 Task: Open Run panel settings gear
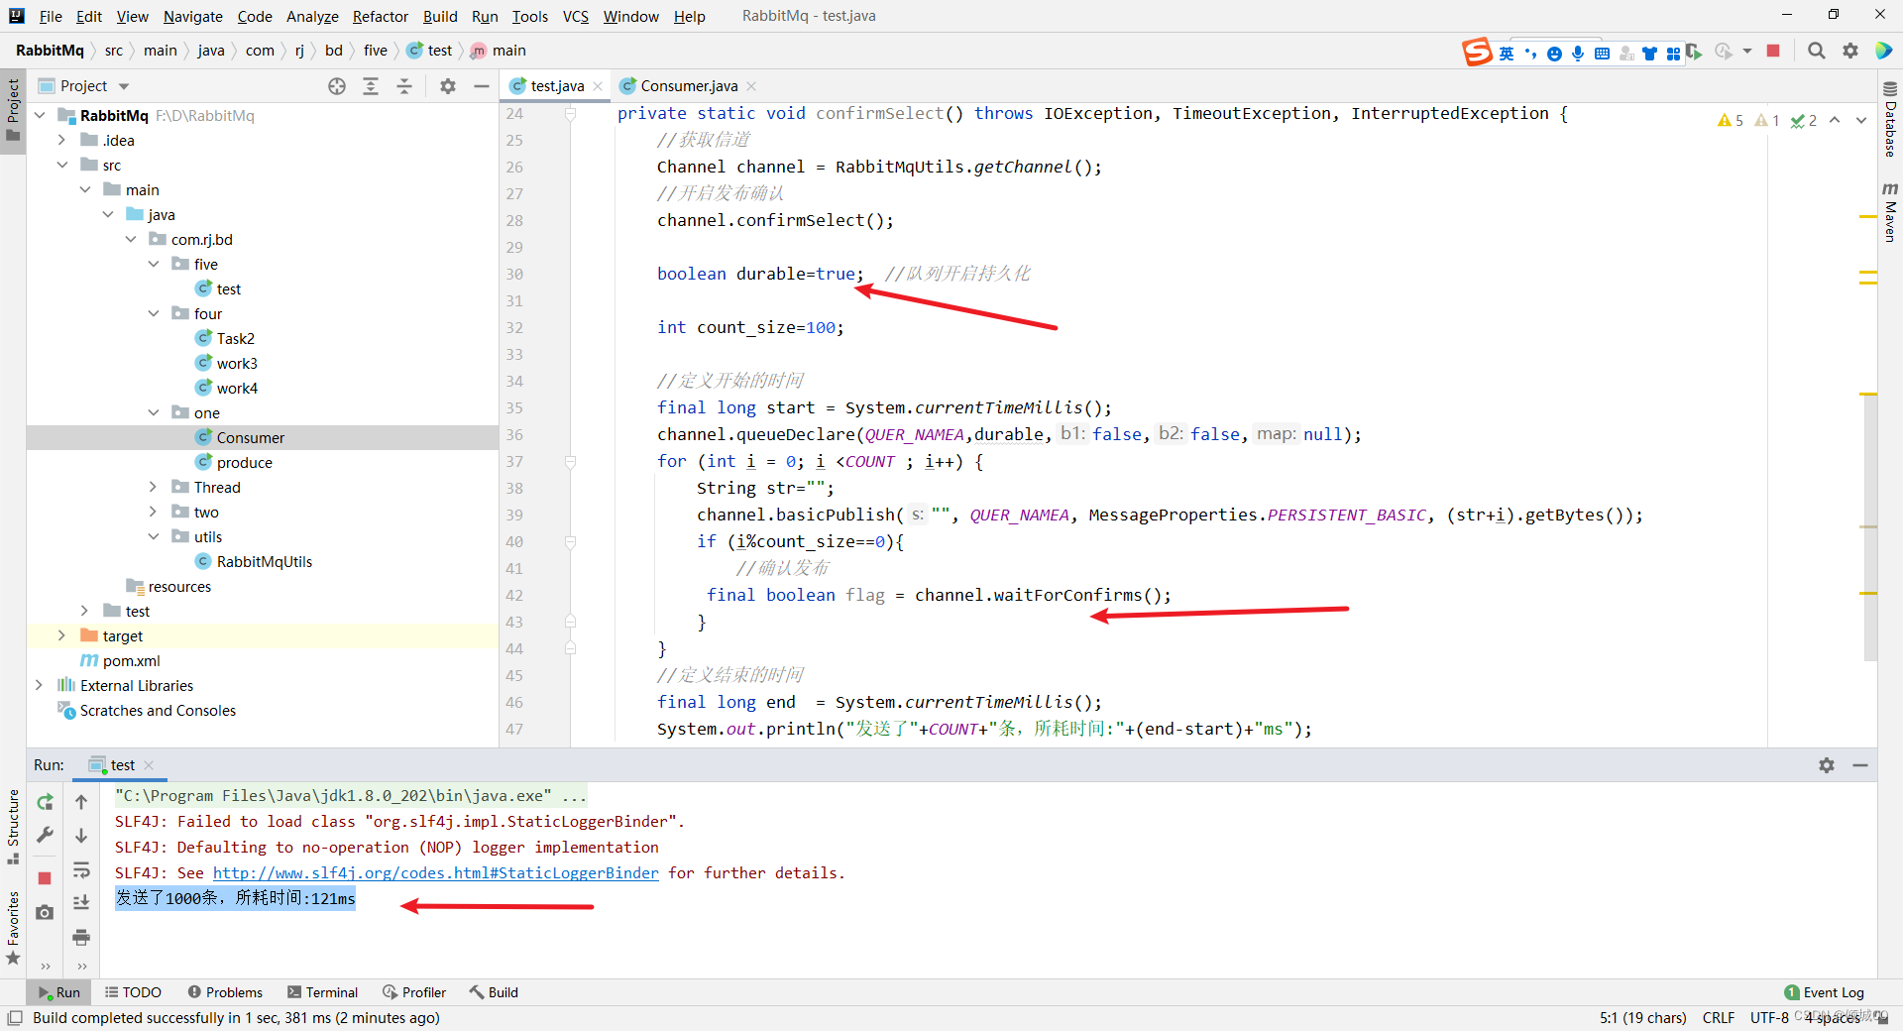(1827, 765)
